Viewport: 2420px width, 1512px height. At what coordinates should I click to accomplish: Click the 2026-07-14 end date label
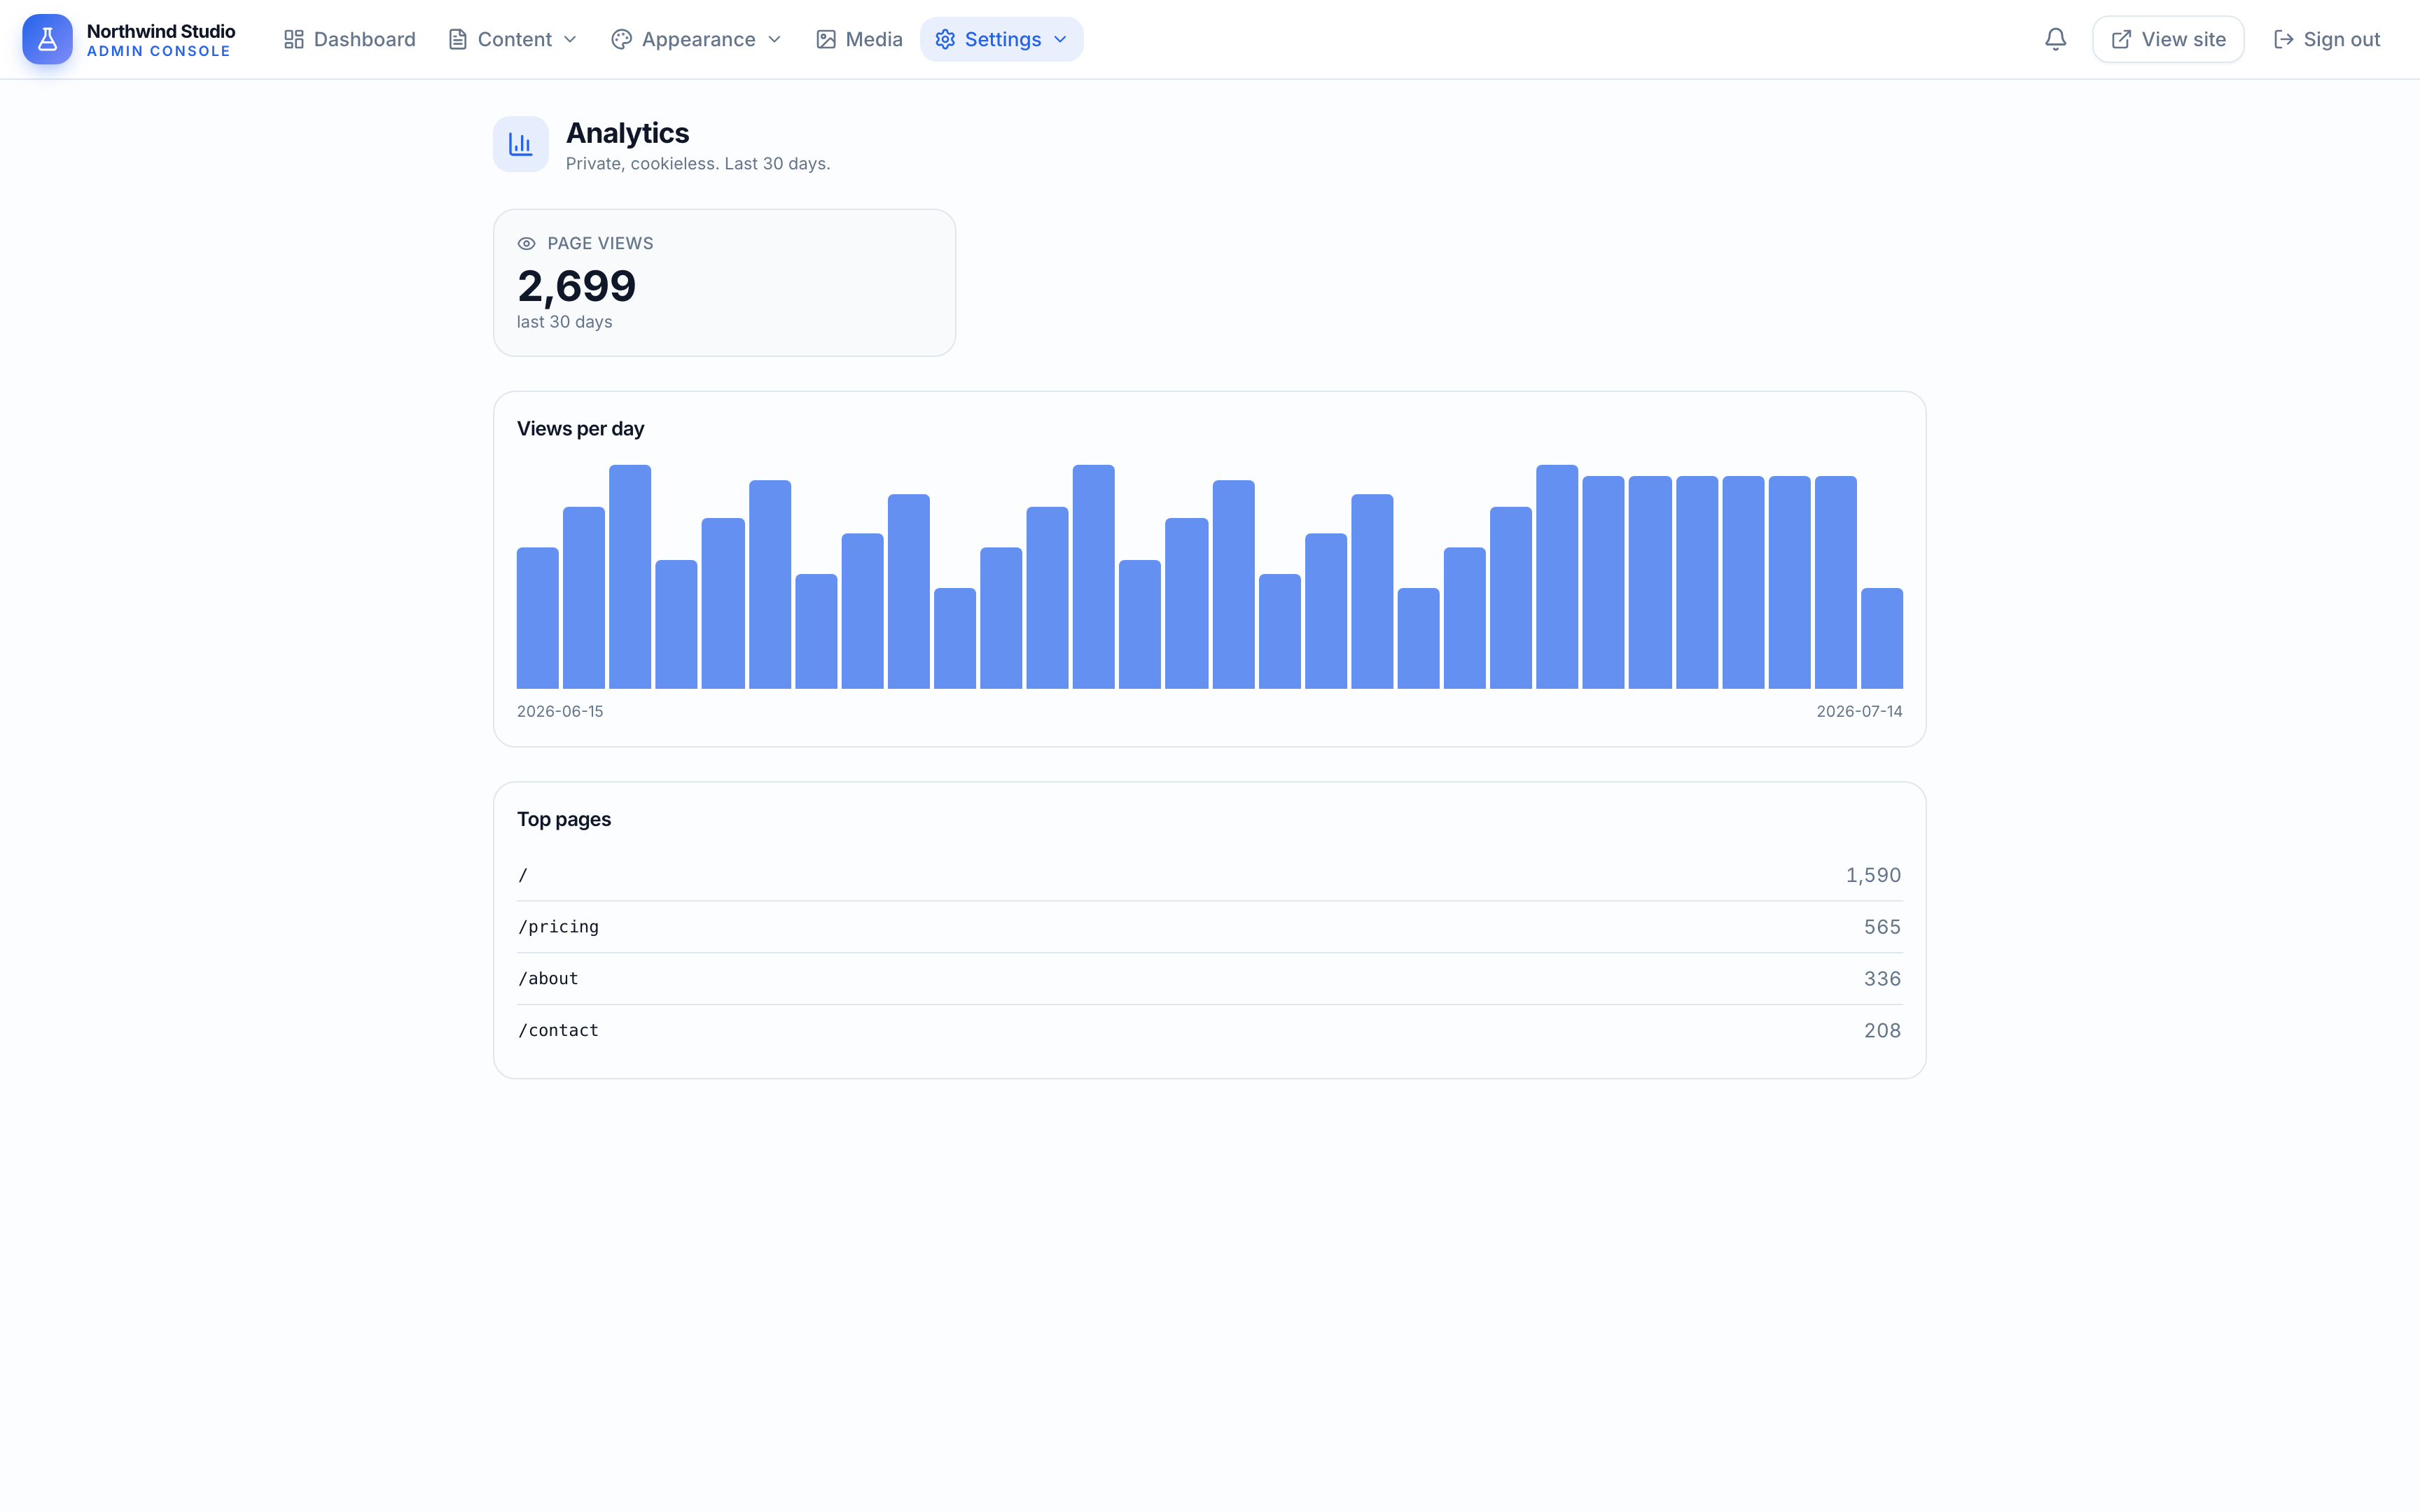(1859, 711)
